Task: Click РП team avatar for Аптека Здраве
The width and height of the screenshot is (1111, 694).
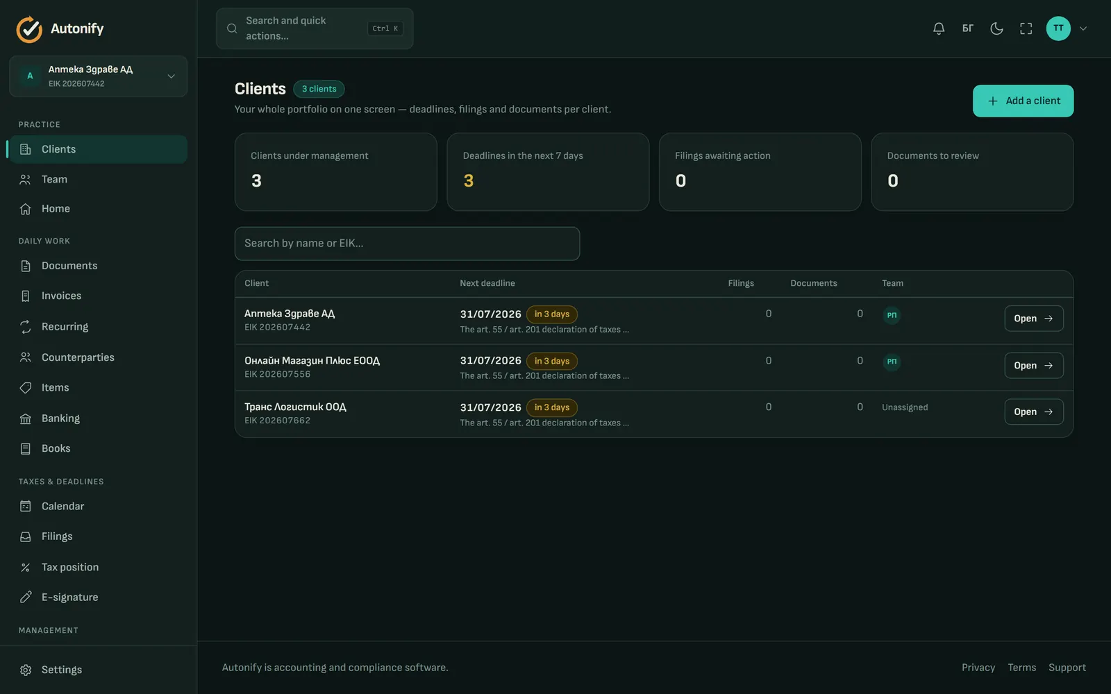Action: (892, 315)
